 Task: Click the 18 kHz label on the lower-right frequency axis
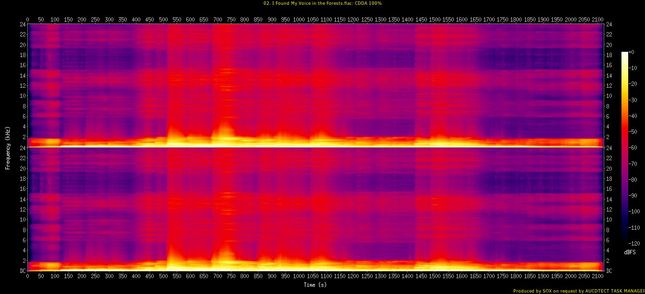pyautogui.click(x=609, y=179)
